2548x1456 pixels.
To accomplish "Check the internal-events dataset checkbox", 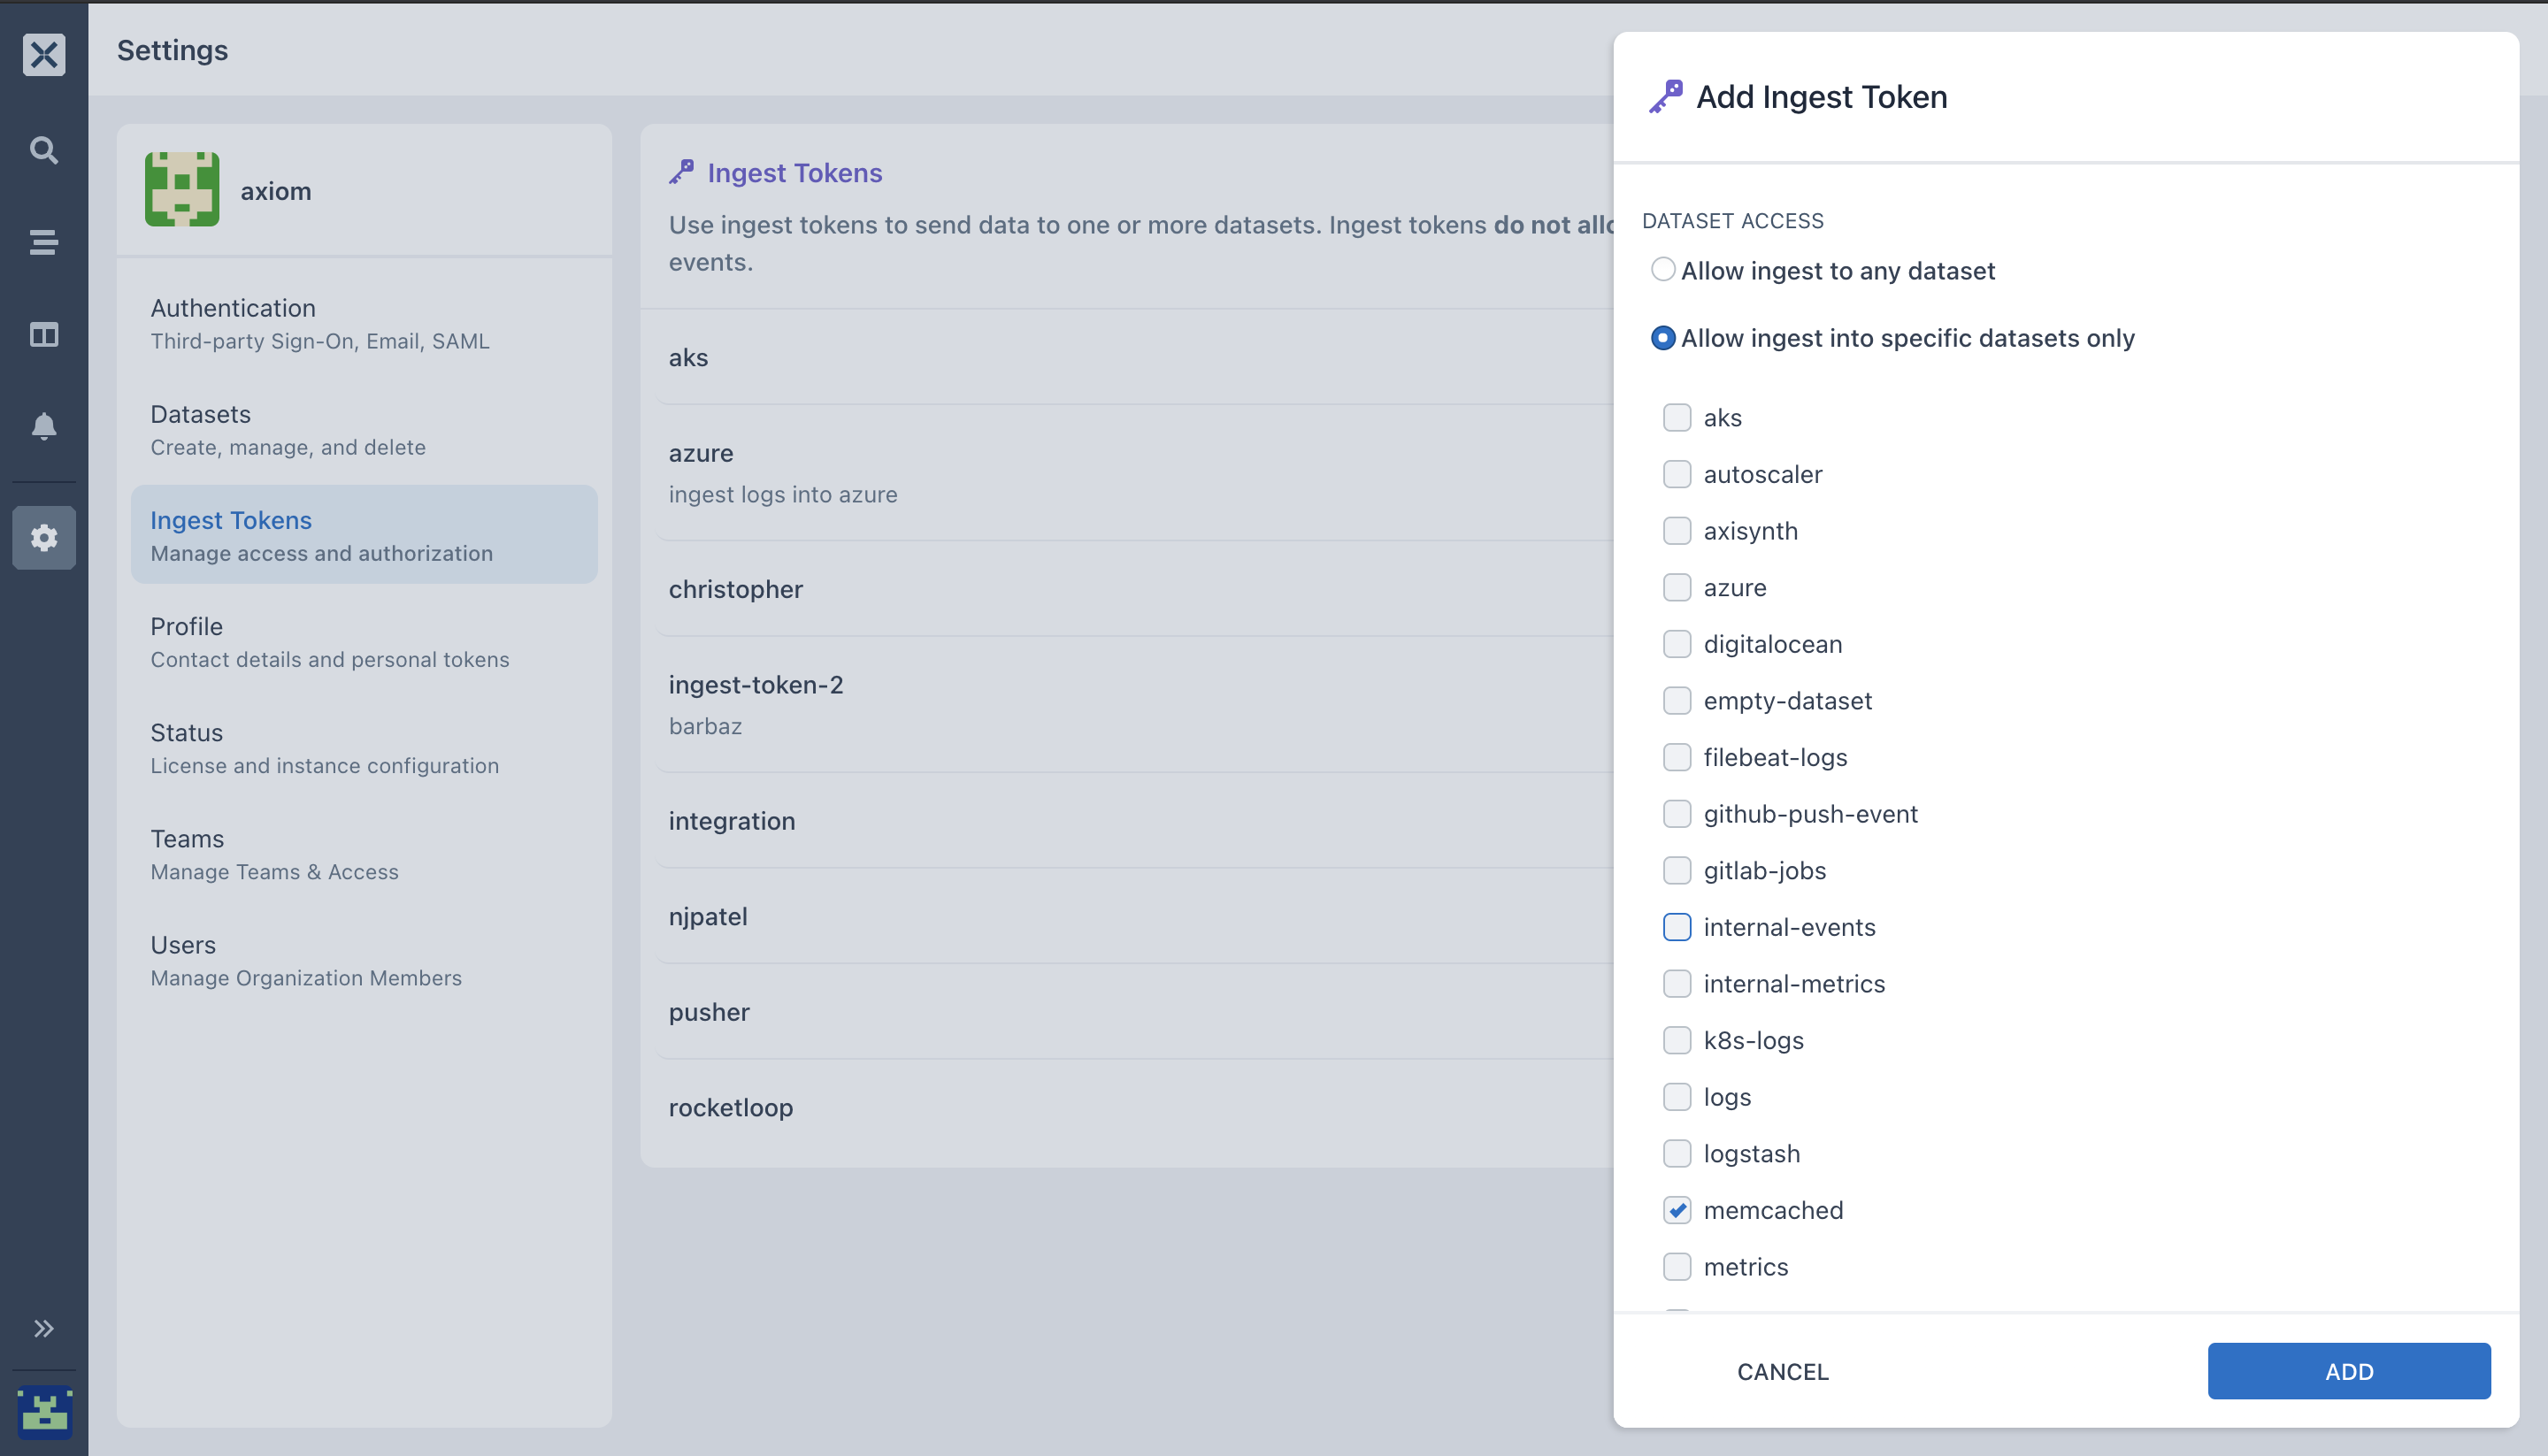I will 1677,927.
